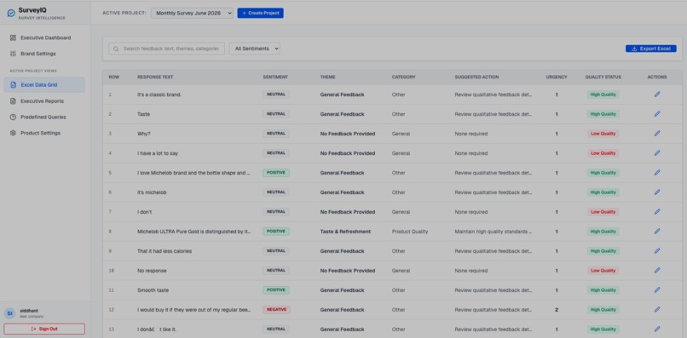Edit the "I have a lot to say" row
Screen dimensions: 687x338
(x=657, y=152)
